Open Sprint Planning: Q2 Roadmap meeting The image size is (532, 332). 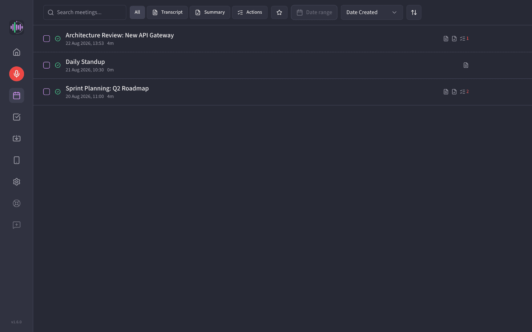pos(107,88)
